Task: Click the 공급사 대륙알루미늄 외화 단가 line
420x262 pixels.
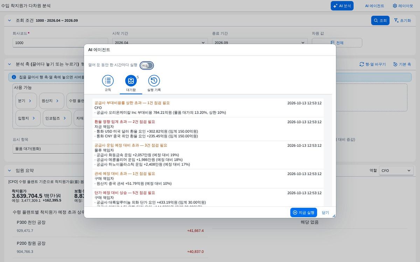Action: (x=150, y=202)
